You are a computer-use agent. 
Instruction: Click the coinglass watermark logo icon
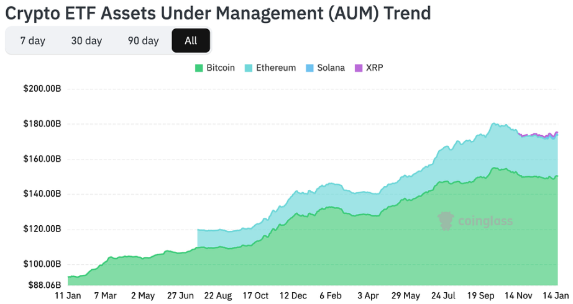[x=446, y=221]
